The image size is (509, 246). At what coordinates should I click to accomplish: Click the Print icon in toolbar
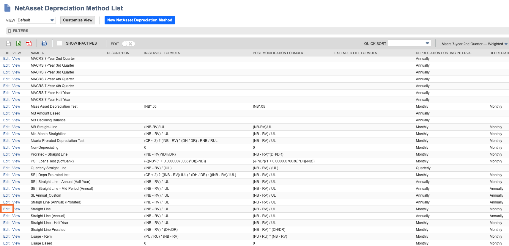point(44,43)
